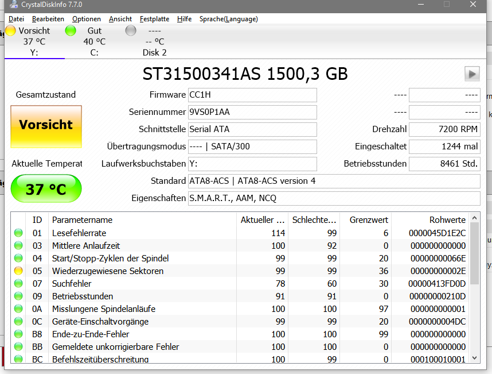Click the green status dot in row ID 09
492x374 pixels.
[x=18, y=296]
